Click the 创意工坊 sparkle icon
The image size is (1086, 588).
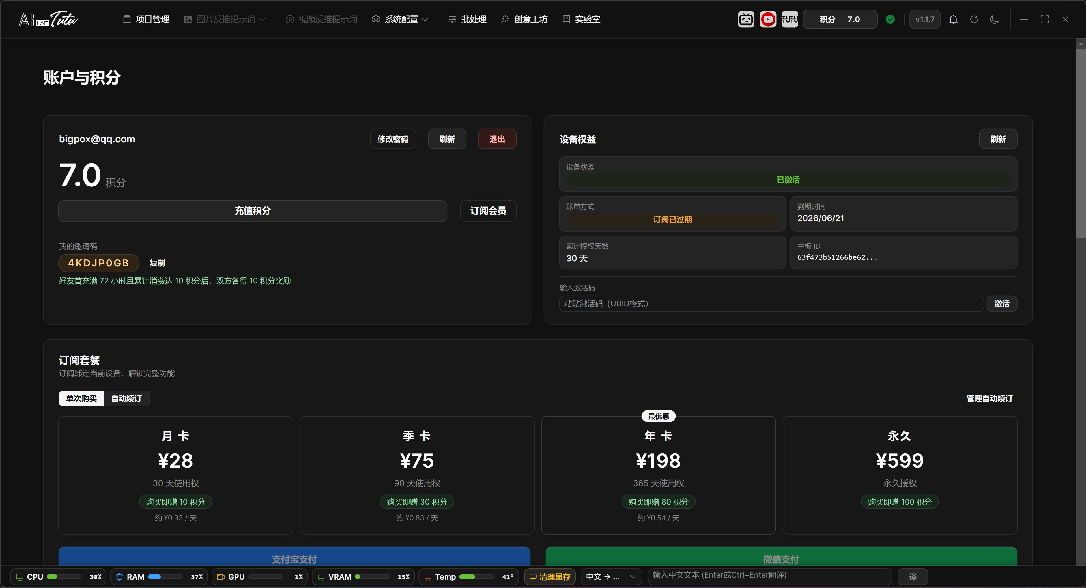tap(505, 20)
